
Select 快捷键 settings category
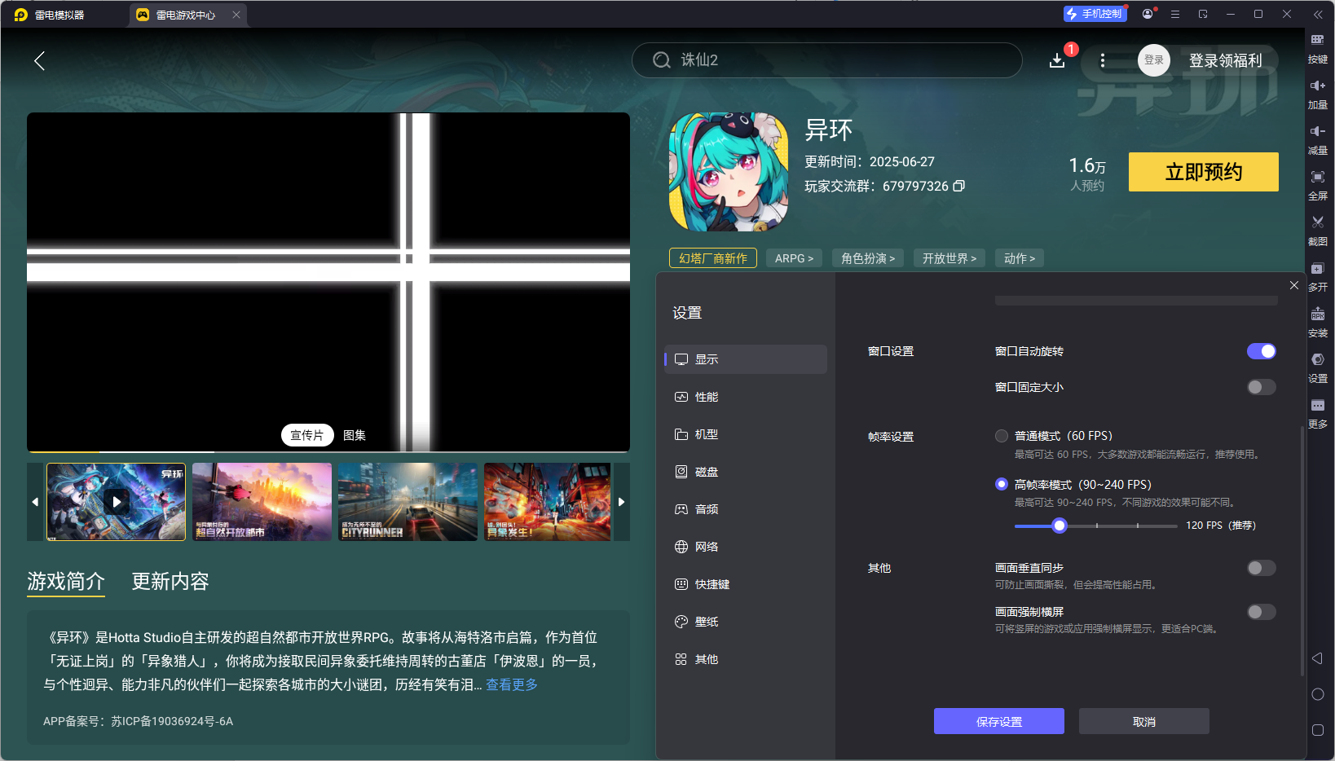click(x=746, y=584)
